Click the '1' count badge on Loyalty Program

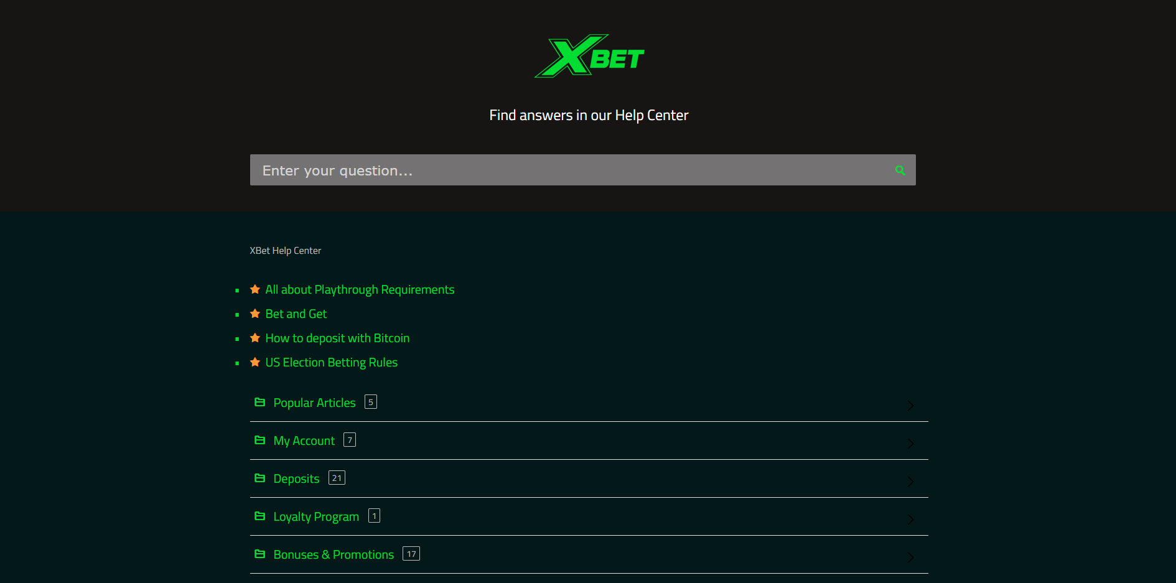coord(374,516)
